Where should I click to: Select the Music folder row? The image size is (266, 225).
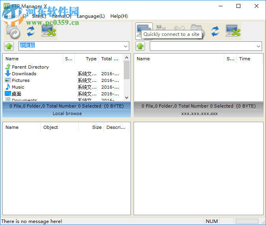[63, 87]
